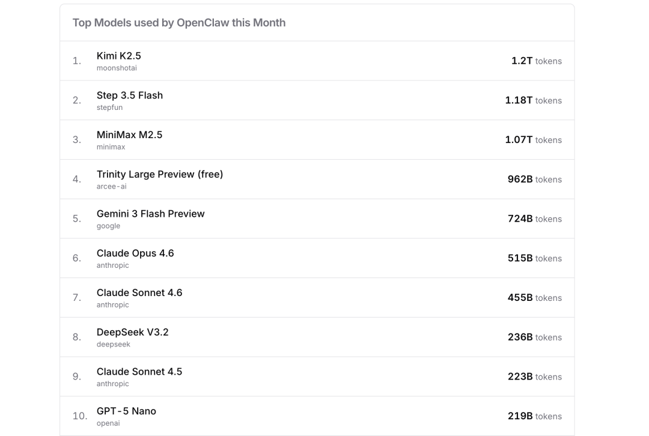Click the Top Models used by OpenClaw heading
This screenshot has width=649, height=436.
click(179, 23)
